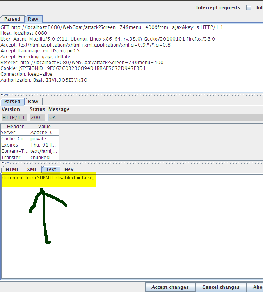This screenshot has height=292, width=263.
Task: Open the response Raw tab above Status
Action: point(33,102)
